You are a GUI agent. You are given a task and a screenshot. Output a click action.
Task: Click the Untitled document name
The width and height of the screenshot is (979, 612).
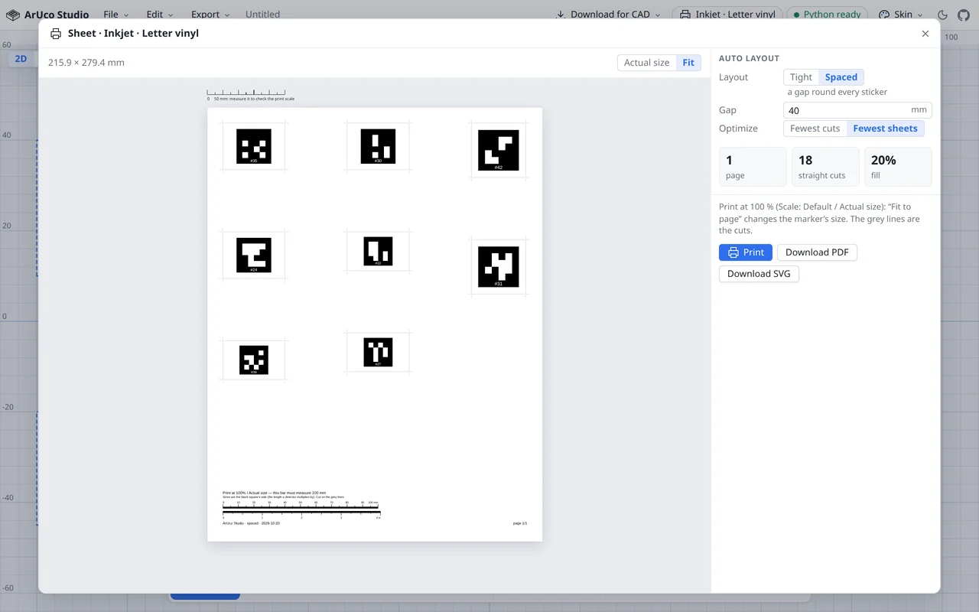pyautogui.click(x=262, y=15)
